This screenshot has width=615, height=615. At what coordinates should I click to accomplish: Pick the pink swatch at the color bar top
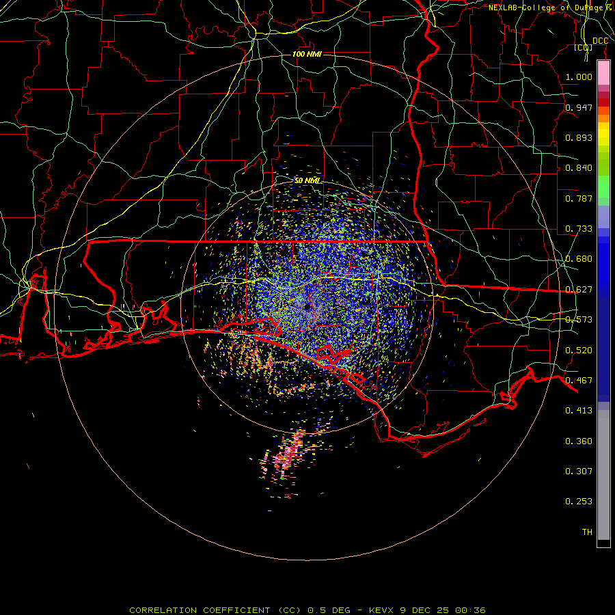pos(603,73)
